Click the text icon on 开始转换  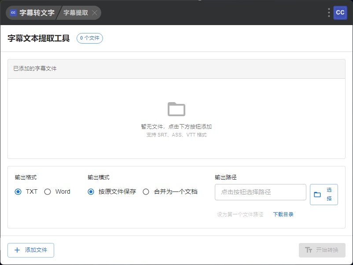[x=309, y=250]
